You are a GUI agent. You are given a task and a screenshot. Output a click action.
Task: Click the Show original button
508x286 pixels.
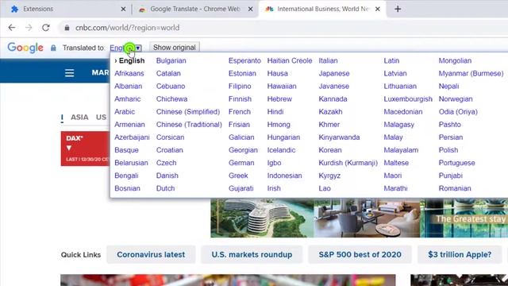(x=175, y=48)
